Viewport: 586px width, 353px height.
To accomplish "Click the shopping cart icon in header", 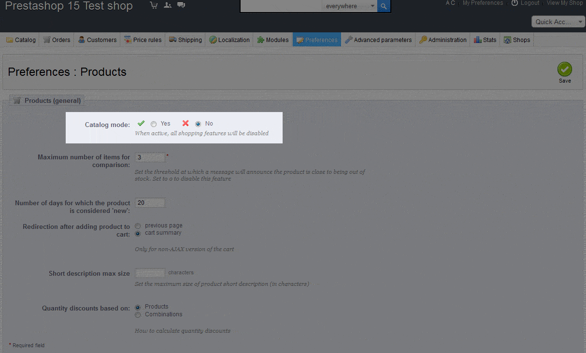I will (154, 5).
